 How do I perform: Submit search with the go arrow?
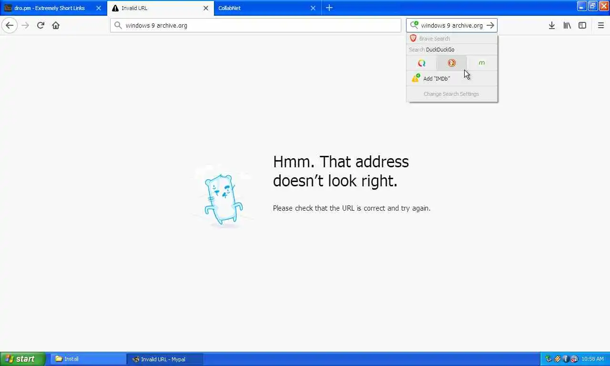pos(490,25)
